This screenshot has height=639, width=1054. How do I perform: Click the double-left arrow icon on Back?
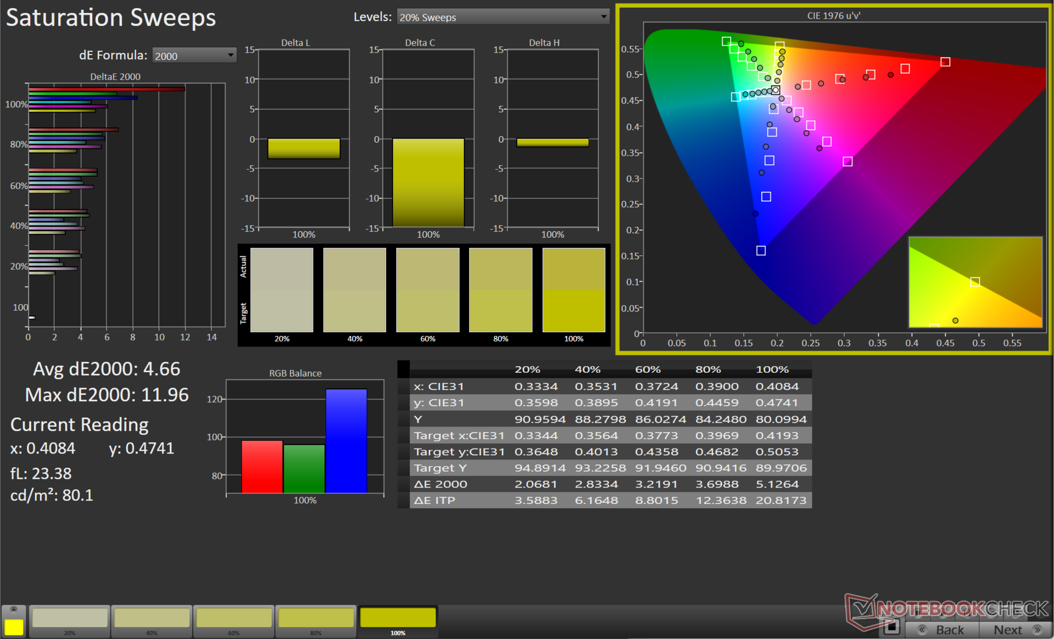922,630
